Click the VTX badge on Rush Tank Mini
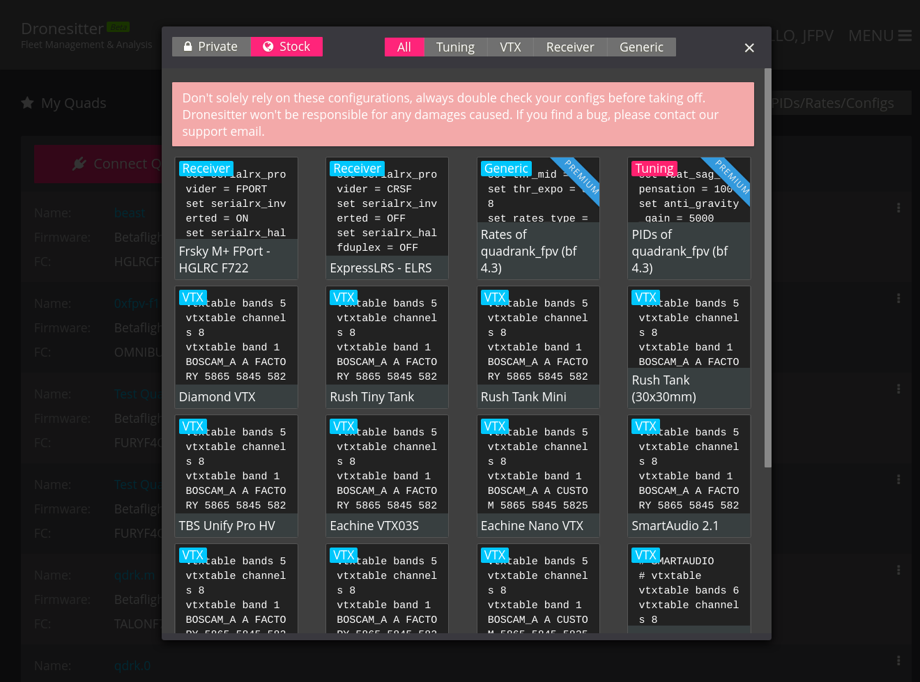920x682 pixels. point(495,297)
